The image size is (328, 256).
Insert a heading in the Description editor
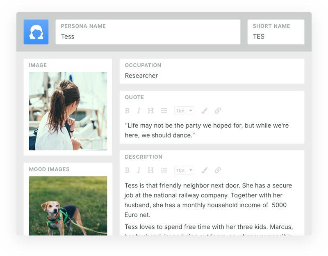coord(150,170)
